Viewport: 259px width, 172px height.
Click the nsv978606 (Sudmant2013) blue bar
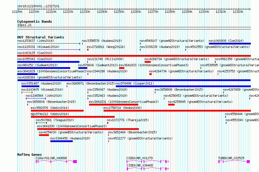pyautogui.click(x=83, y=68)
